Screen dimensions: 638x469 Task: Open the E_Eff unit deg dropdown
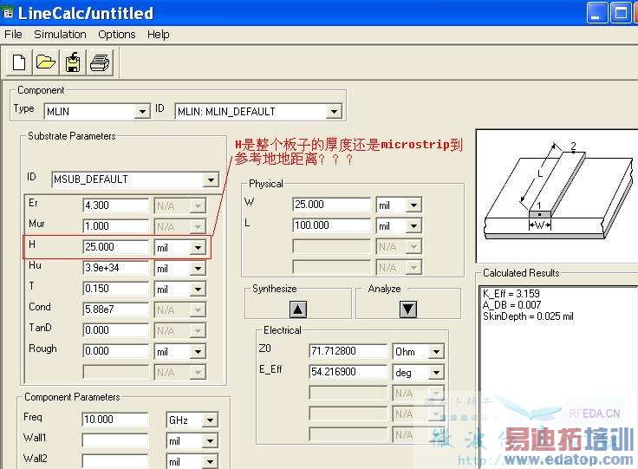pos(436,372)
